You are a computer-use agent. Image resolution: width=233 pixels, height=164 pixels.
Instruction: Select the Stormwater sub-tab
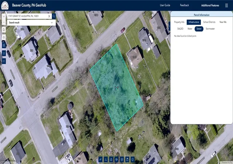coord(210,29)
